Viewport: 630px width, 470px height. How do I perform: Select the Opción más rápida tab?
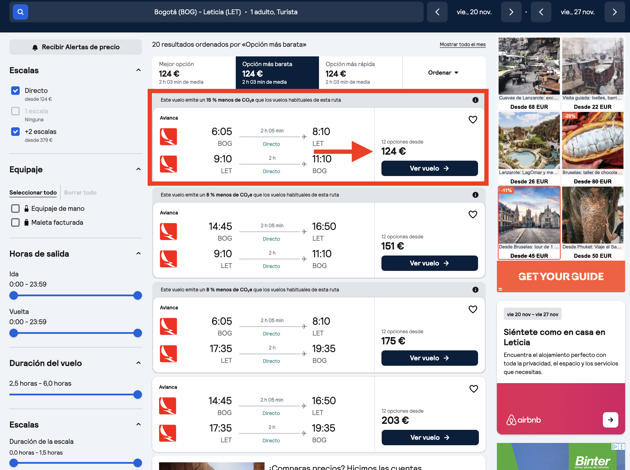click(x=360, y=73)
